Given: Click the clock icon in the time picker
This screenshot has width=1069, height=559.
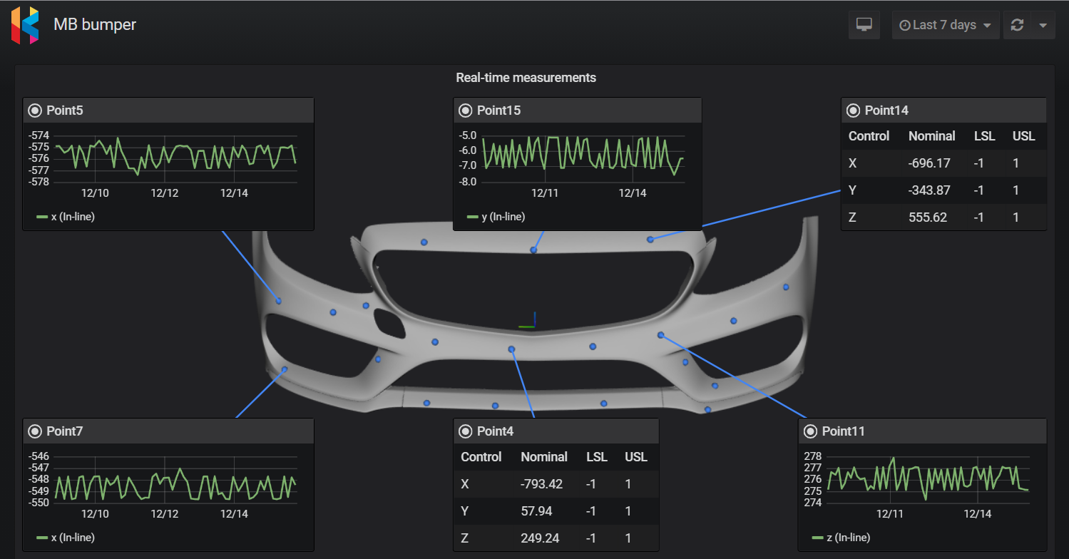Looking at the screenshot, I should click(x=906, y=24).
